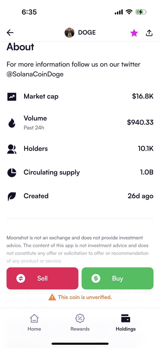Click the Volume flame icon
160x348 pixels.
pos(12,123)
